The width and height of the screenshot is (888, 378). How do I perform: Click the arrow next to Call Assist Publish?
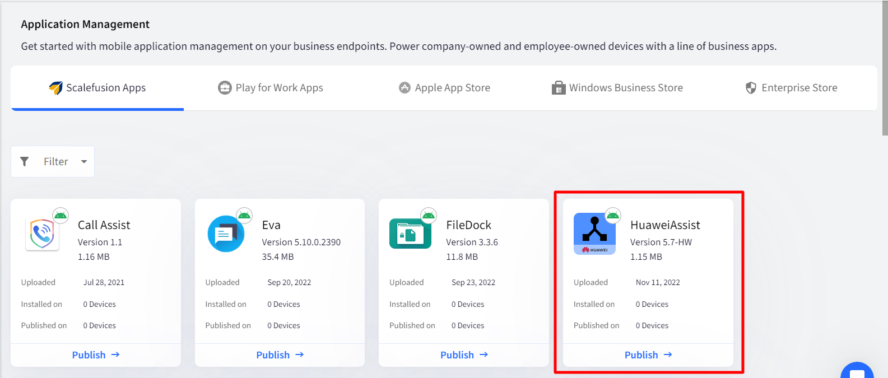(x=115, y=354)
